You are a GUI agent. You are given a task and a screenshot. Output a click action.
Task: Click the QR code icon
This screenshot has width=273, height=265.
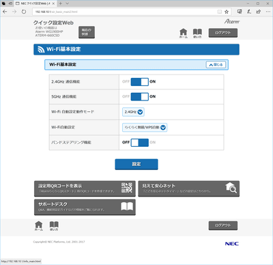[127, 188]
